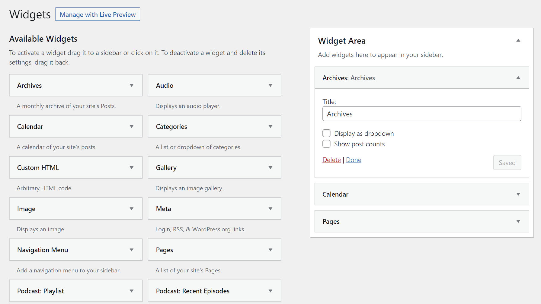Expand the Pages widget in Widget Area
The width and height of the screenshot is (541, 304).
coord(519,221)
